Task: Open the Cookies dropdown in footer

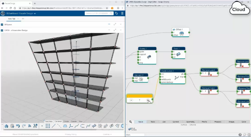Action: click(107, 134)
